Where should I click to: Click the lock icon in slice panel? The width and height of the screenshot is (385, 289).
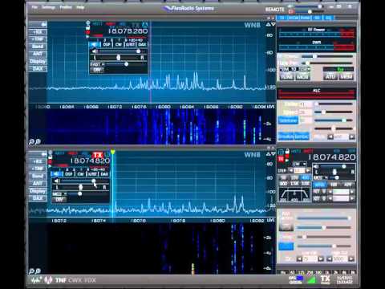tap(287, 152)
